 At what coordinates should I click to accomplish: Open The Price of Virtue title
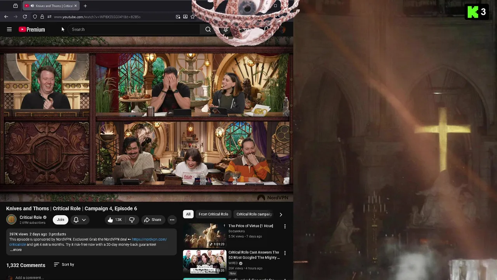coord(250,226)
